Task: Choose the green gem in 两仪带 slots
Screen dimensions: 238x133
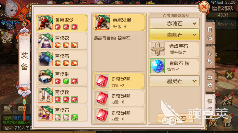Action: coord(66,81)
